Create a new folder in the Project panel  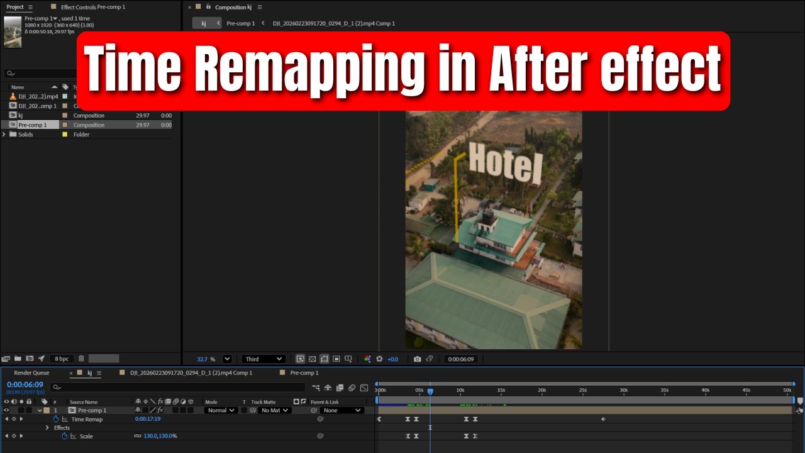tap(18, 359)
